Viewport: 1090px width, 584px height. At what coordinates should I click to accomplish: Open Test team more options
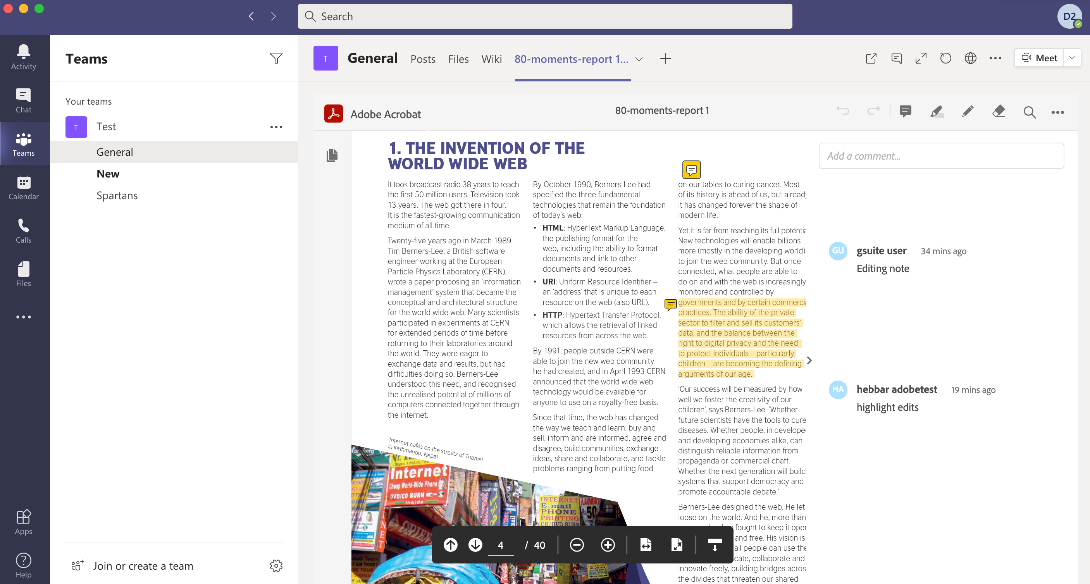click(276, 127)
